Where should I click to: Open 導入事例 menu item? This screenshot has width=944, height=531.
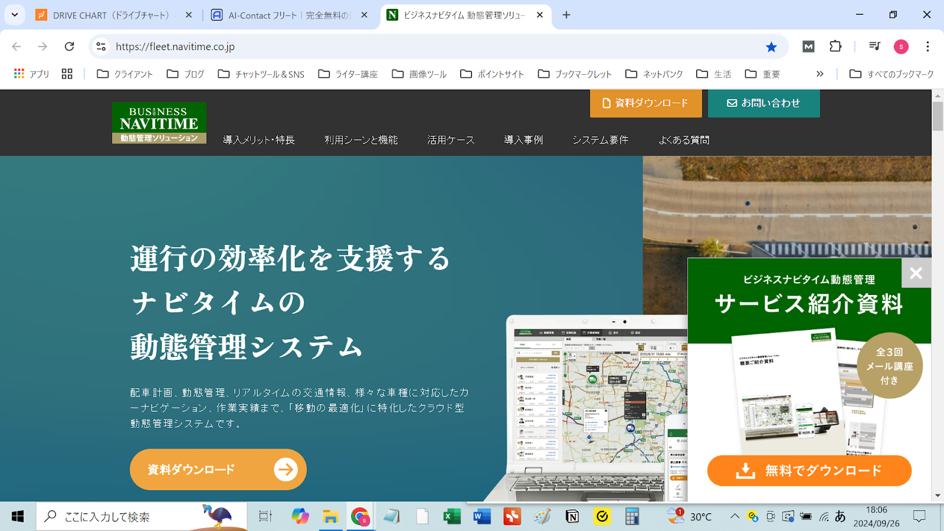pos(523,140)
